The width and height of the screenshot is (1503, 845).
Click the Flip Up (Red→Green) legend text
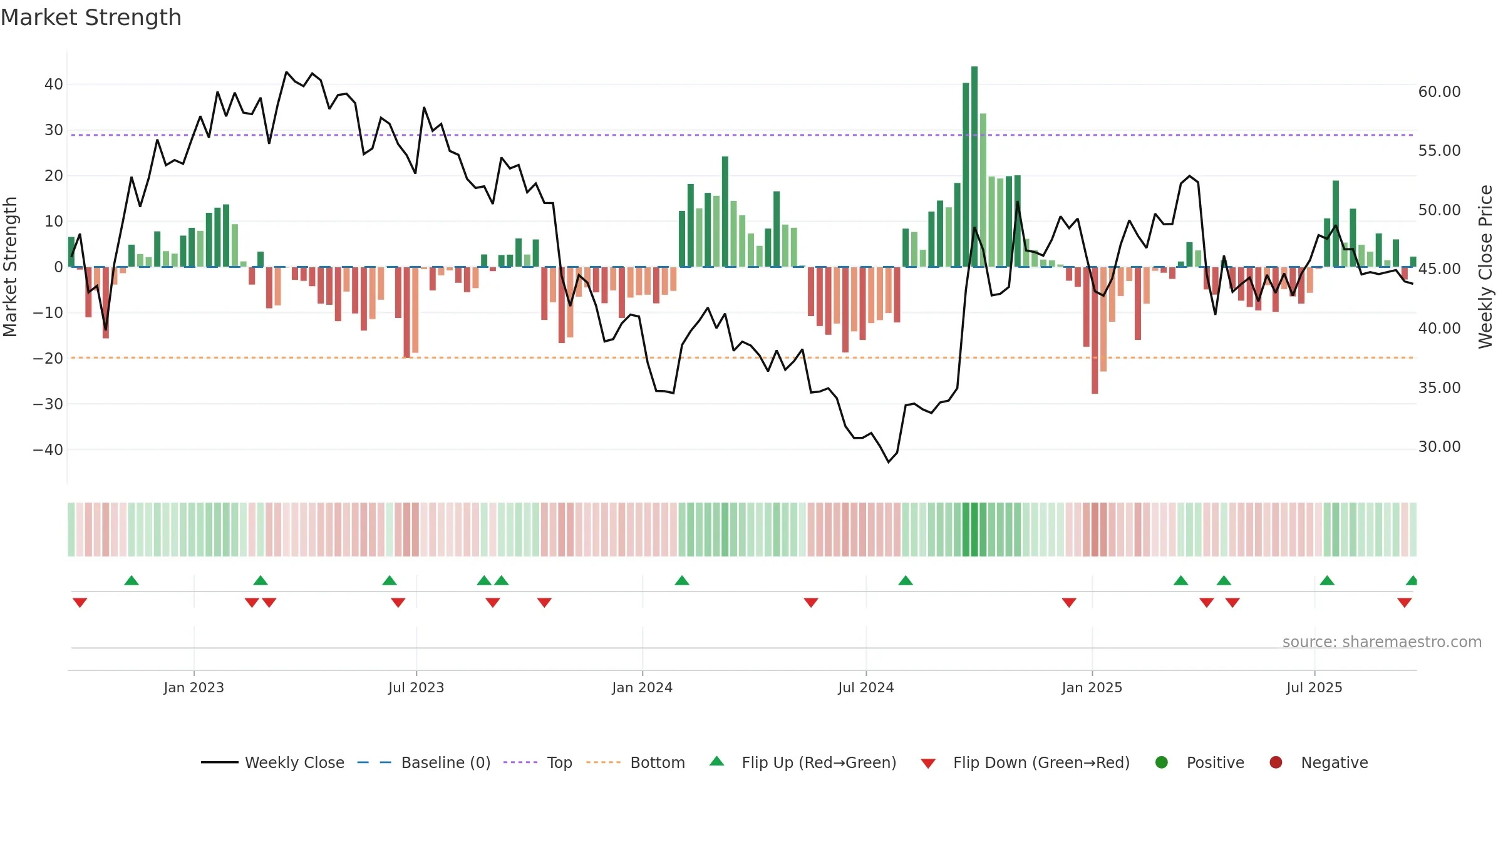point(819,762)
